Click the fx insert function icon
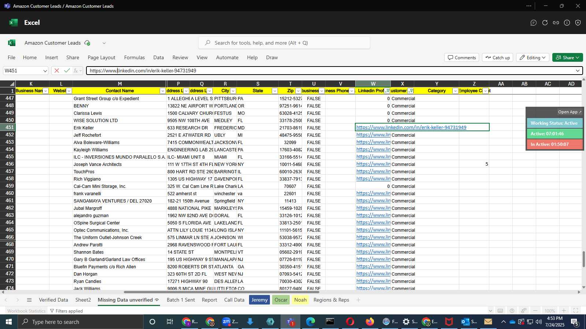 76,71
